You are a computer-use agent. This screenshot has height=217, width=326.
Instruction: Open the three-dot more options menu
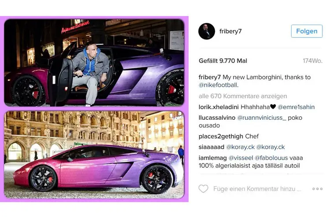(x=317, y=189)
